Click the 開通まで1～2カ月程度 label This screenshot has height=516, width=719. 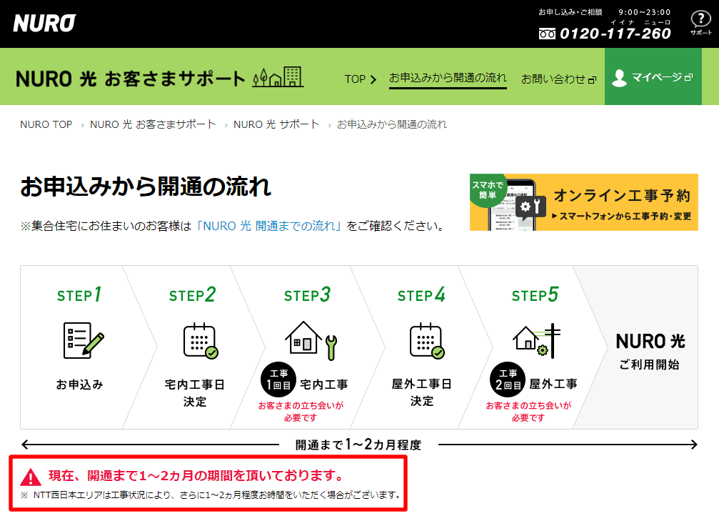tap(358, 445)
